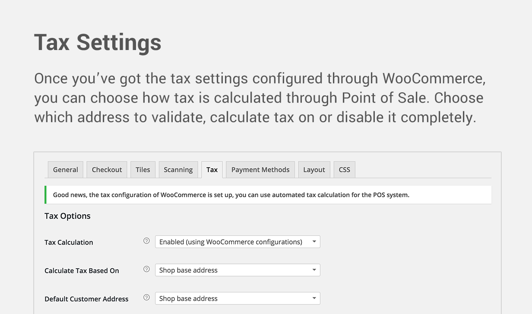Click the Tax Options heading
This screenshot has height=314, width=532.
click(x=67, y=216)
